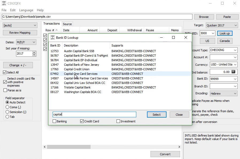Select Capital One Partner Card Services row
Image resolution: width=240 pixels, height=159 pixels.
click(120, 78)
